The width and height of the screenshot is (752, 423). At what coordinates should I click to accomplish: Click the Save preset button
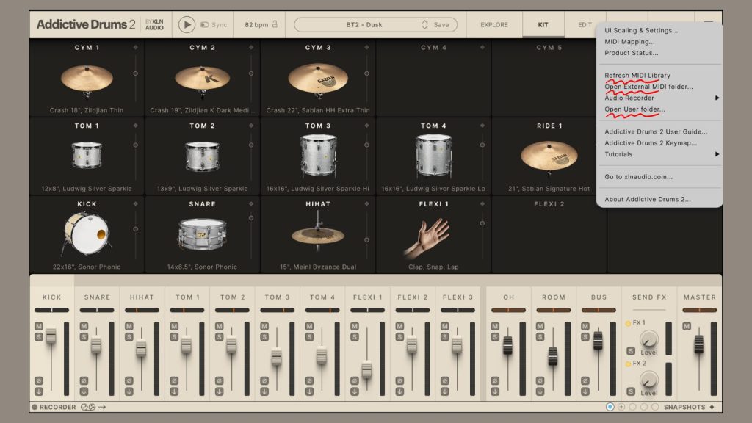(x=441, y=24)
